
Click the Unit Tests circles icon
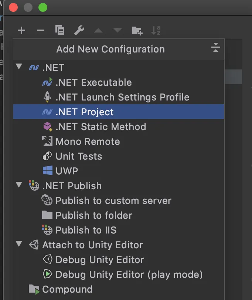point(47,156)
